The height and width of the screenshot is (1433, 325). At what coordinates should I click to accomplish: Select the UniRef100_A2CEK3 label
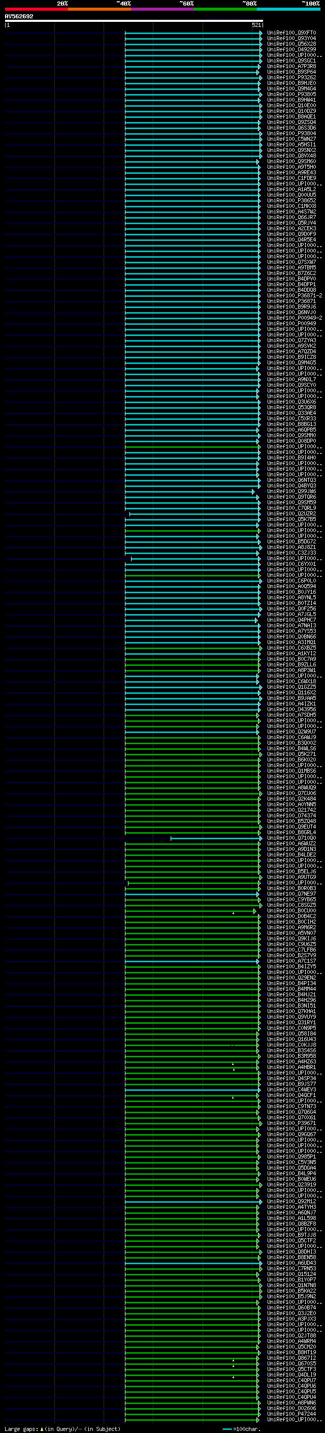pyautogui.click(x=291, y=228)
